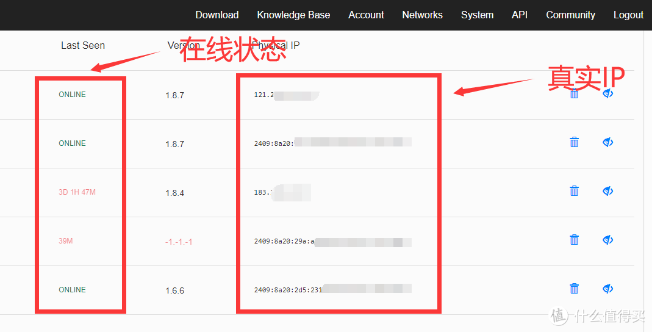Select the -1.-1.-1 version cell

click(179, 242)
